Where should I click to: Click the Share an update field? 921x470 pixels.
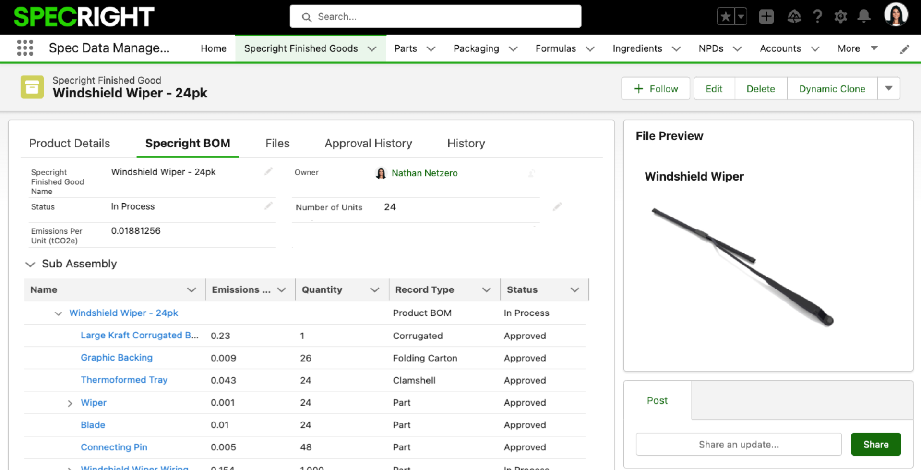(739, 444)
